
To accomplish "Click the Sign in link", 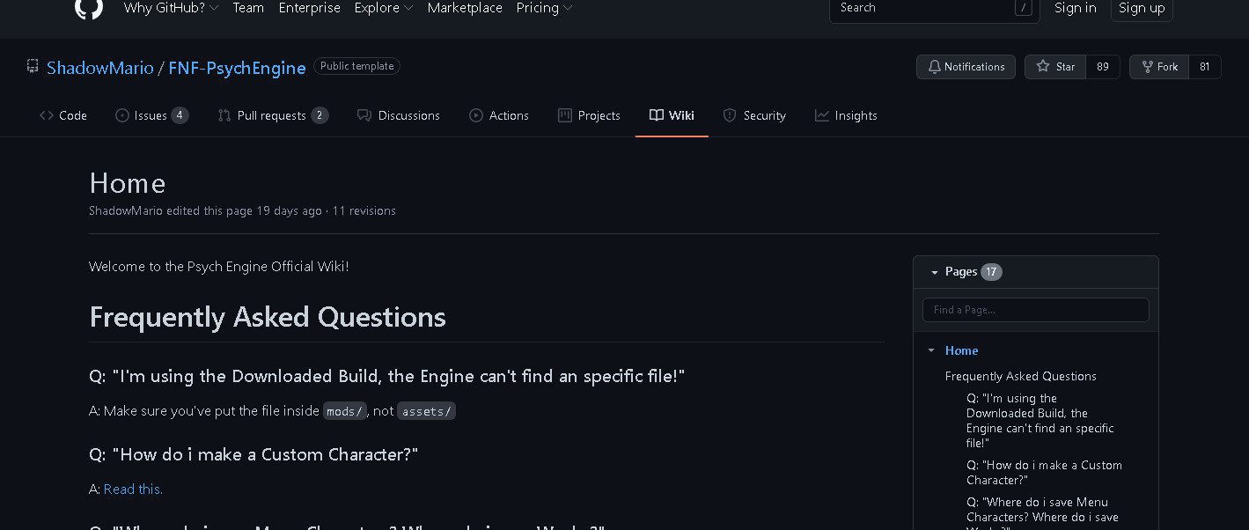I will (x=1076, y=8).
